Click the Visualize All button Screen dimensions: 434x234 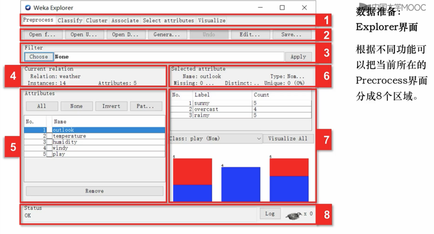pyautogui.click(x=288, y=139)
